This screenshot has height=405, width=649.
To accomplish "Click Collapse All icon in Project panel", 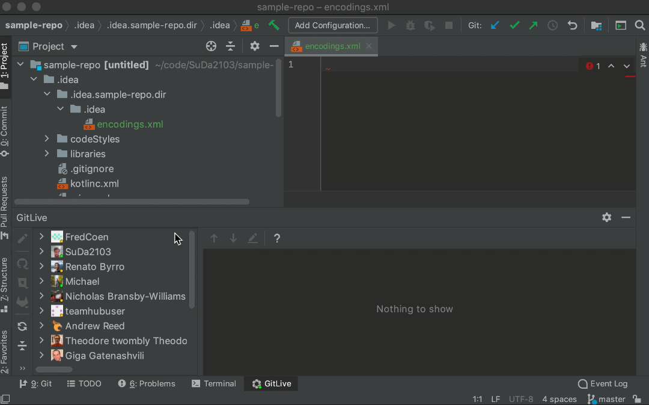I will [x=231, y=46].
